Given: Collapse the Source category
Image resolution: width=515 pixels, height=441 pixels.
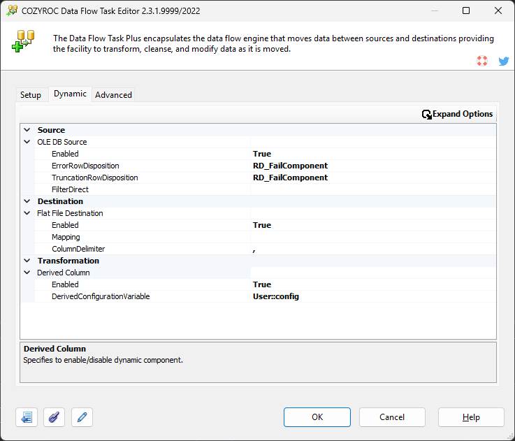Looking at the screenshot, I should [x=27, y=130].
